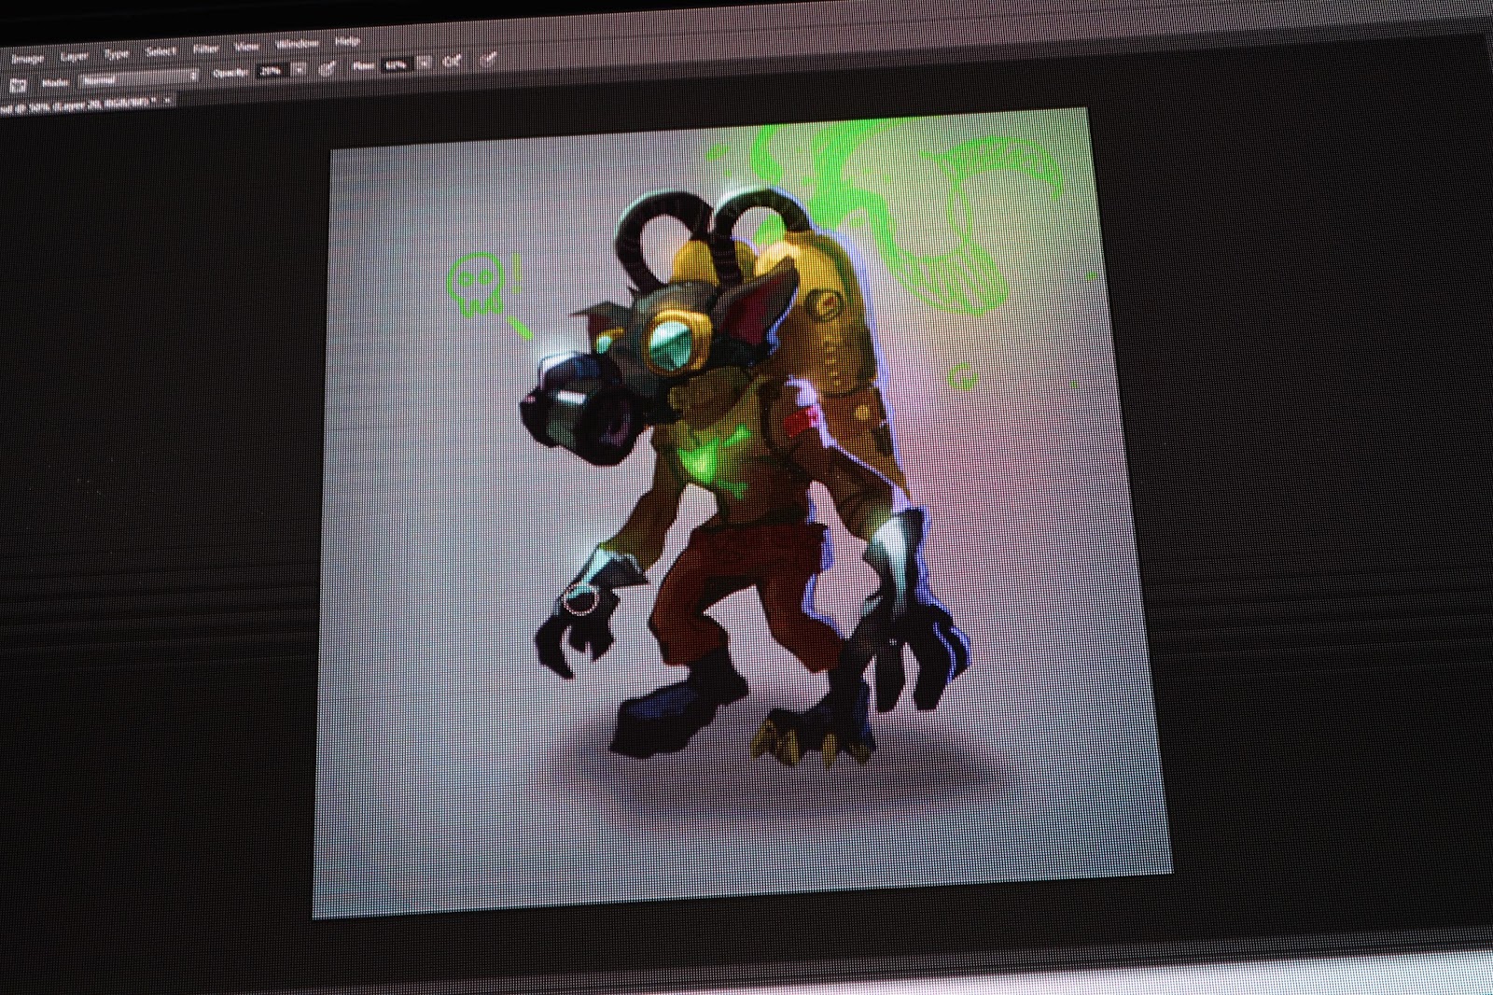1493x995 pixels.
Task: Click the Opacity percentage field
Action: pyautogui.click(x=271, y=71)
